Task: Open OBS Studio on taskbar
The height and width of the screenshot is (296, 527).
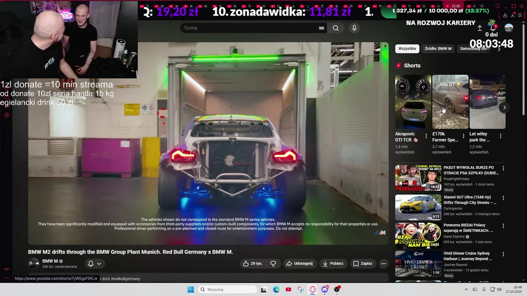Action: pos(337,289)
